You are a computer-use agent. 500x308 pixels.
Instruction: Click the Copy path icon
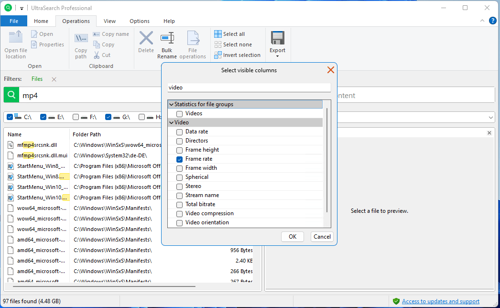coord(81,38)
